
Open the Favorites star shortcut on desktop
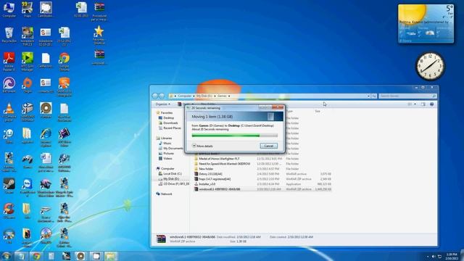(99, 35)
